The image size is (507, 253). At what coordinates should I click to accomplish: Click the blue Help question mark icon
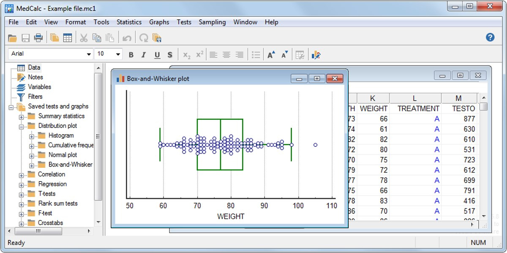point(490,38)
